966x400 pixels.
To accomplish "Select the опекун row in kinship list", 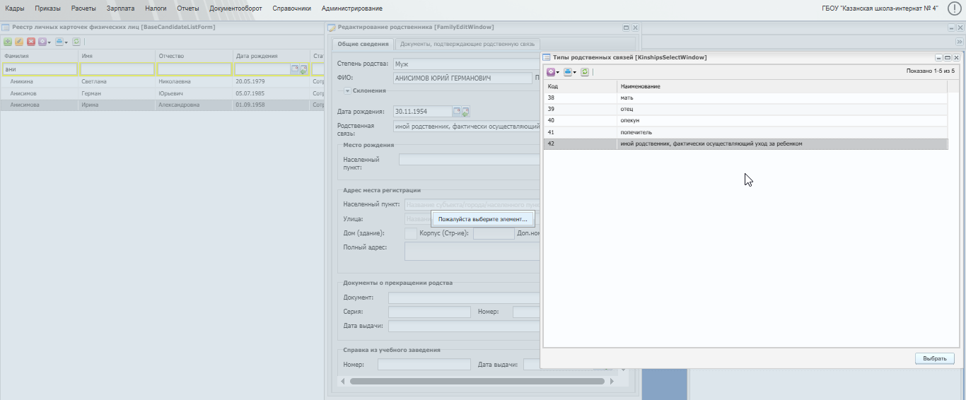I will pyautogui.click(x=745, y=121).
